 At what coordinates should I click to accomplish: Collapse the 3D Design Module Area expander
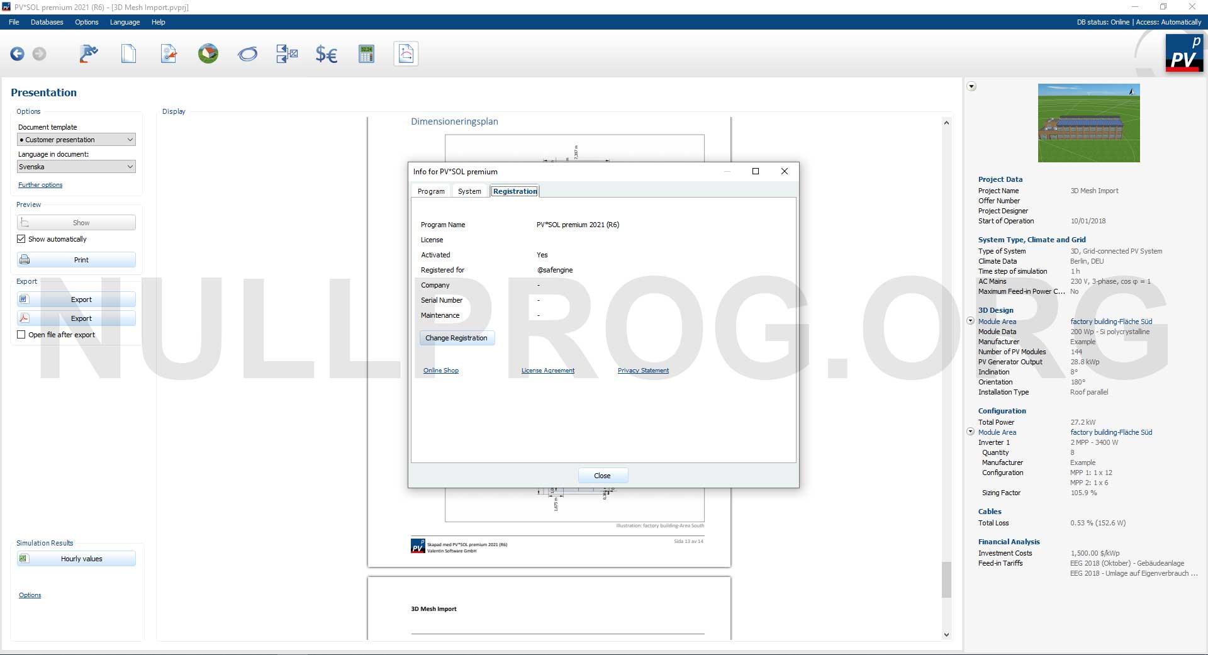click(970, 321)
